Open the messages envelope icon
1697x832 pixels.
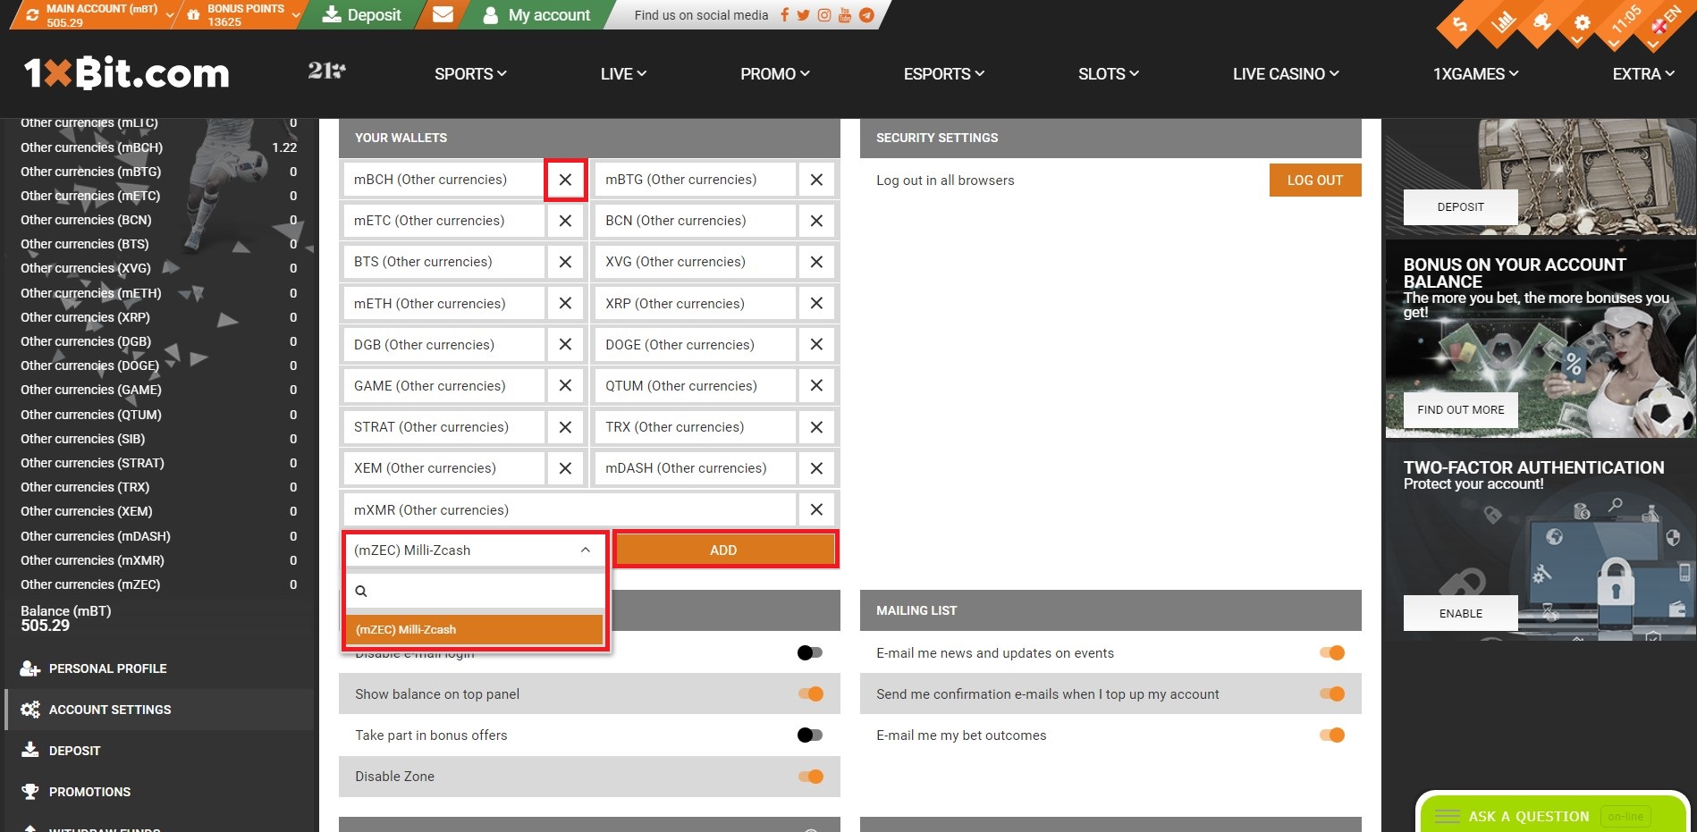443,14
